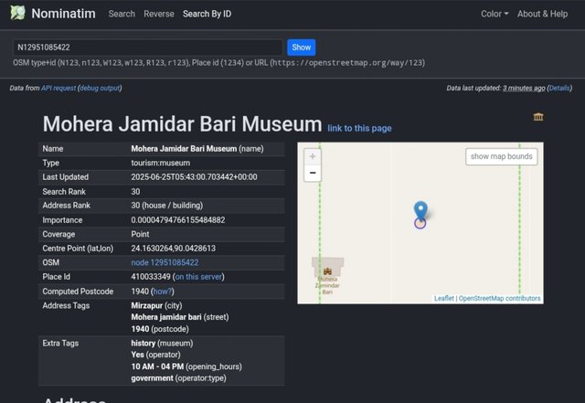Select the Search By ID tab

coord(207,14)
